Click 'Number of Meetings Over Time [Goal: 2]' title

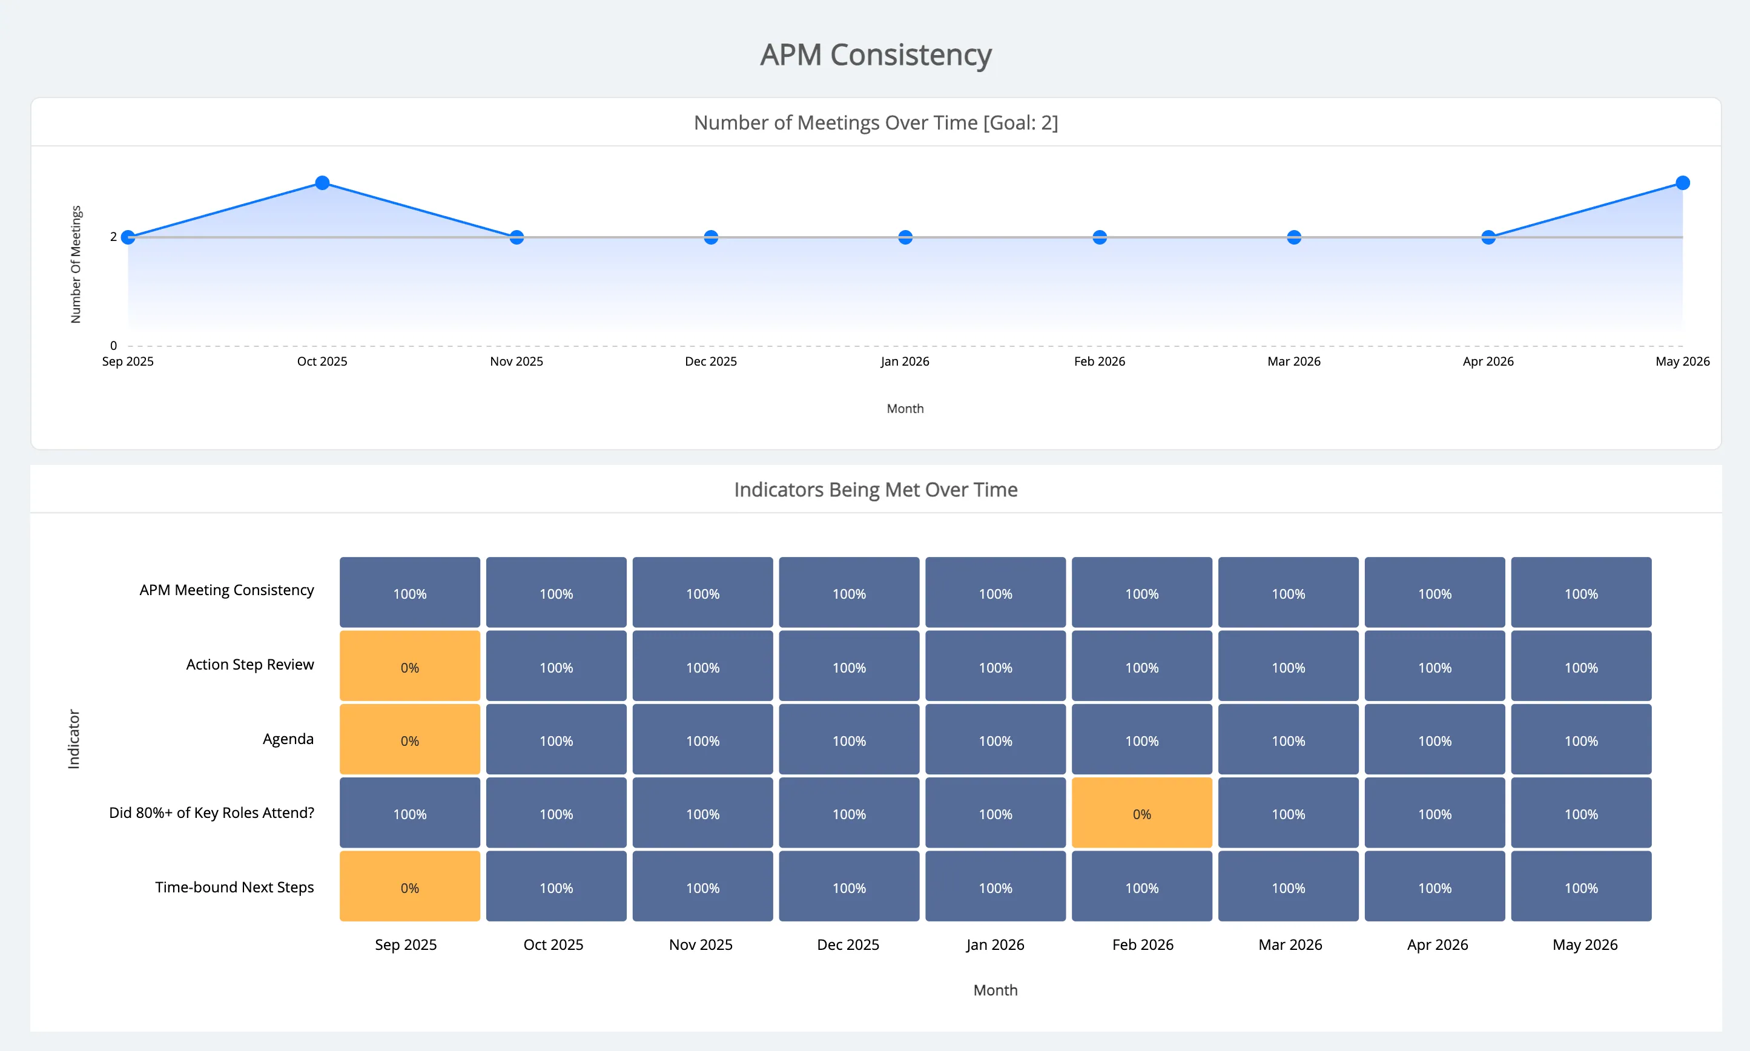876,122
